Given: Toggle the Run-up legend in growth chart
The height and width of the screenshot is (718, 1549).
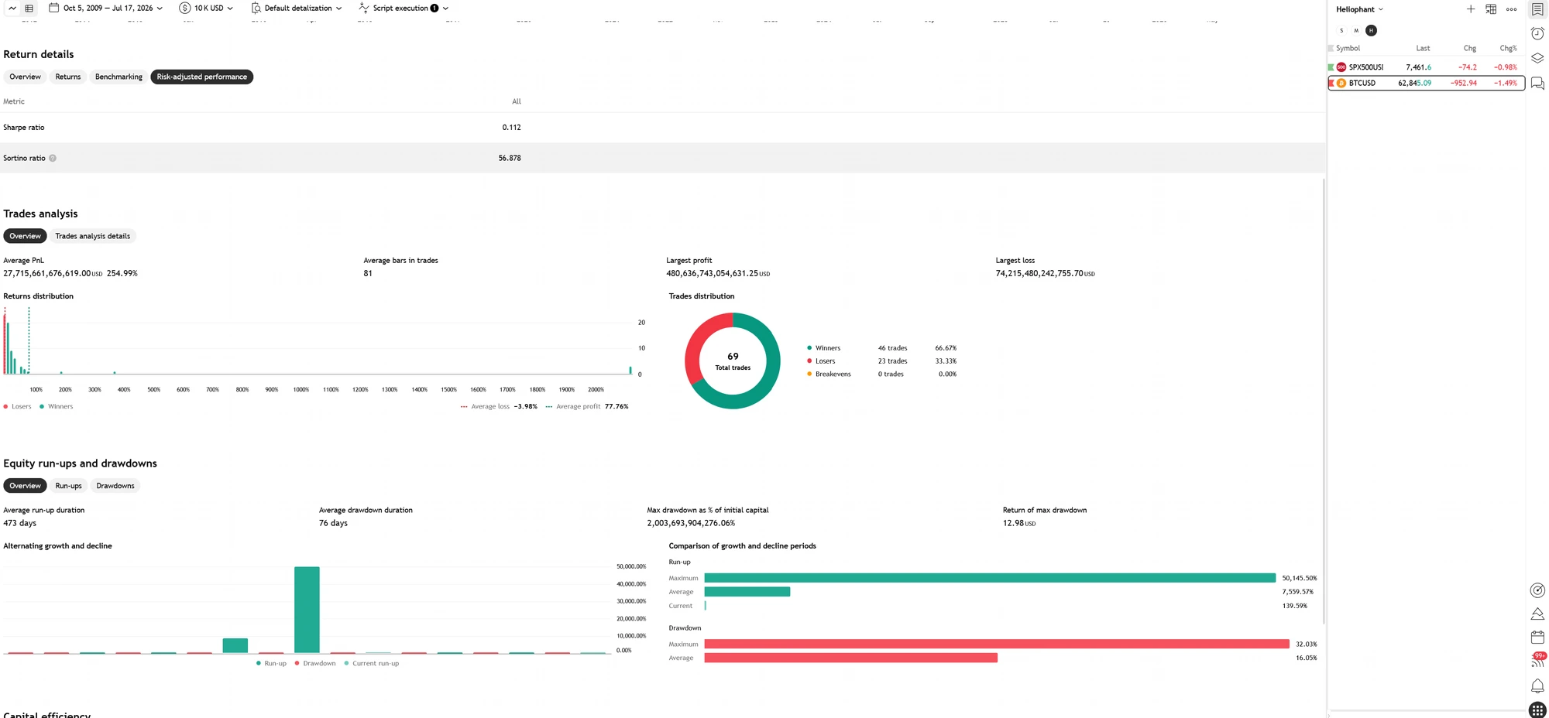Looking at the screenshot, I should (x=271, y=664).
